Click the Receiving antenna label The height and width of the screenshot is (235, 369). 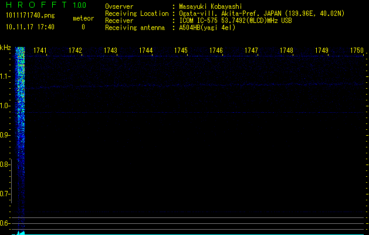135,28
